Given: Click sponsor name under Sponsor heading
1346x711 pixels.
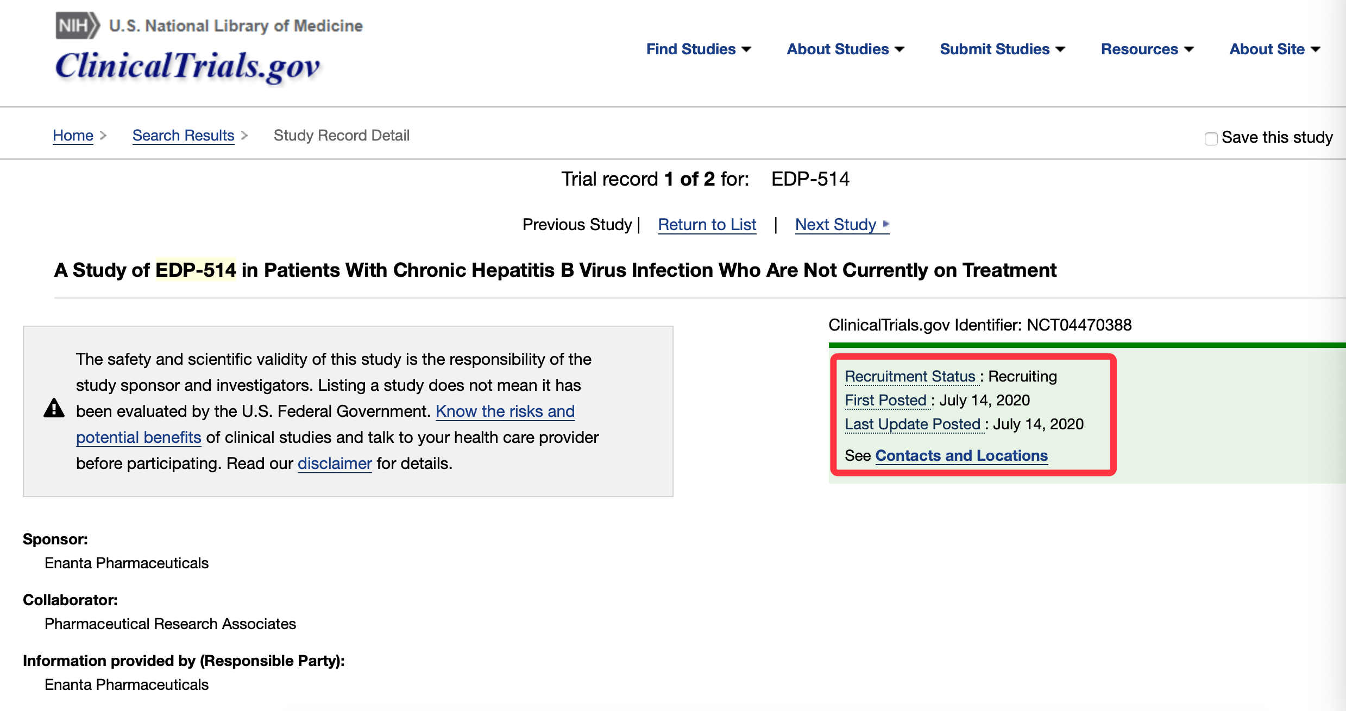Looking at the screenshot, I should click(127, 563).
